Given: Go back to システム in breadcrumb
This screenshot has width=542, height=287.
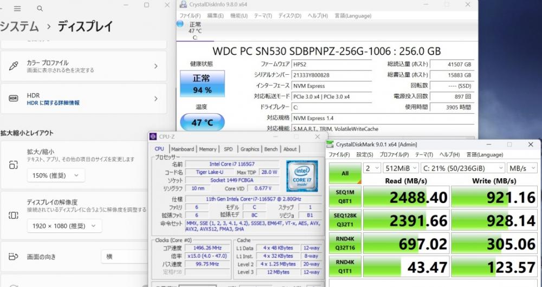Looking at the screenshot, I should coord(20,27).
